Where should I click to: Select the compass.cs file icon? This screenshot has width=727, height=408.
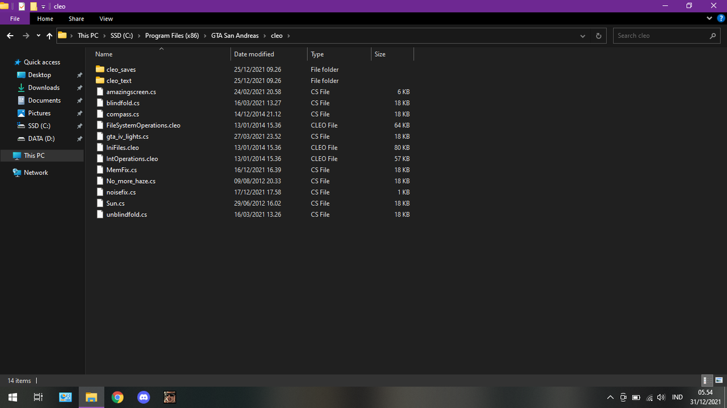[x=100, y=114]
